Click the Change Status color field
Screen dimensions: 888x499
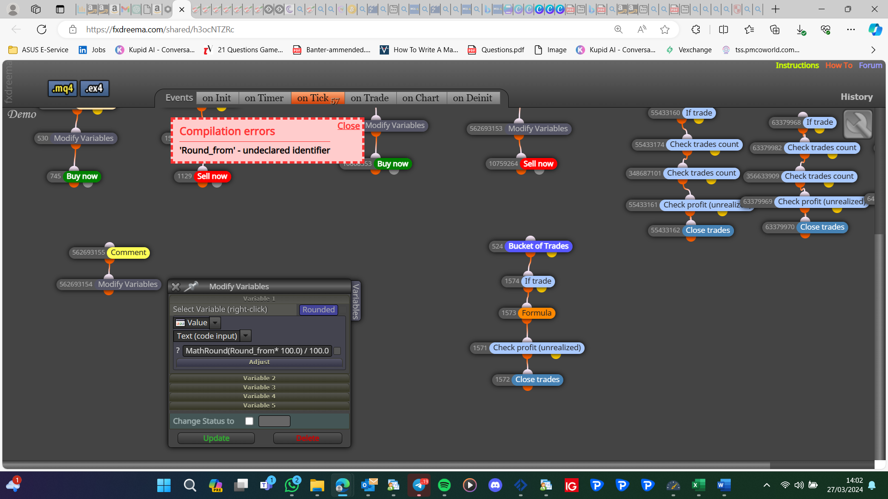(274, 421)
